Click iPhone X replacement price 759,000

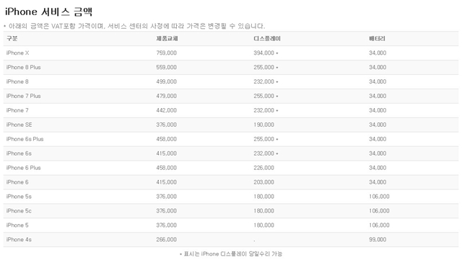pos(167,53)
